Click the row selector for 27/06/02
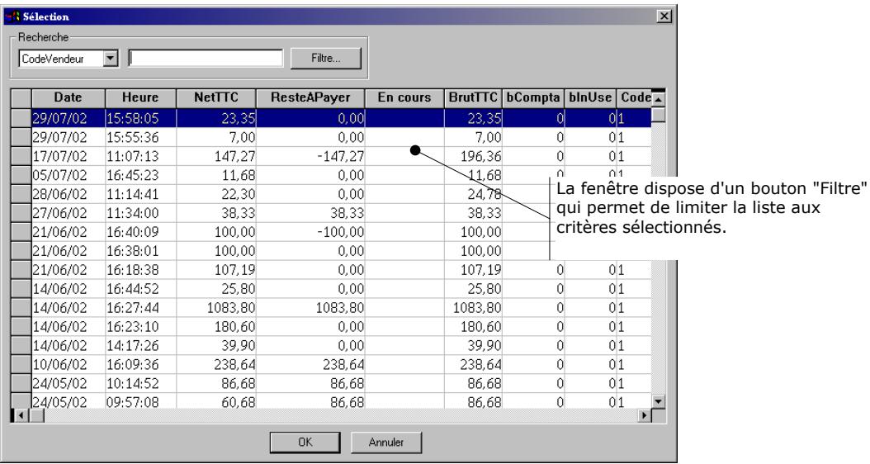 coord(21,212)
